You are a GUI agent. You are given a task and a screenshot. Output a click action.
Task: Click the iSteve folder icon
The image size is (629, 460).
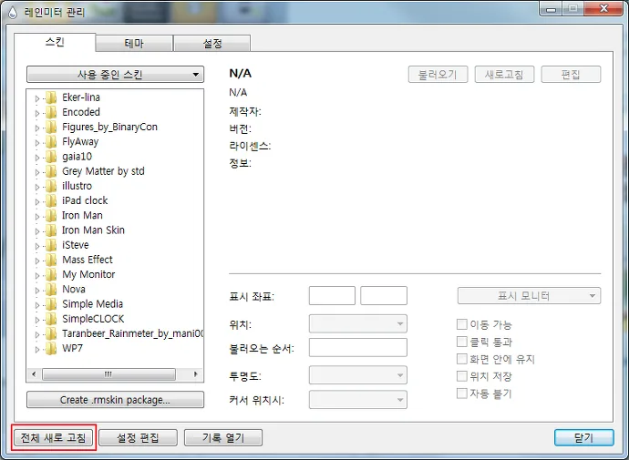pyautogui.click(x=51, y=245)
